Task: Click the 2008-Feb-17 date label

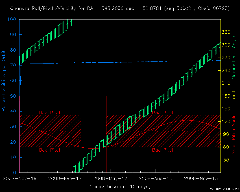Action: (65, 178)
